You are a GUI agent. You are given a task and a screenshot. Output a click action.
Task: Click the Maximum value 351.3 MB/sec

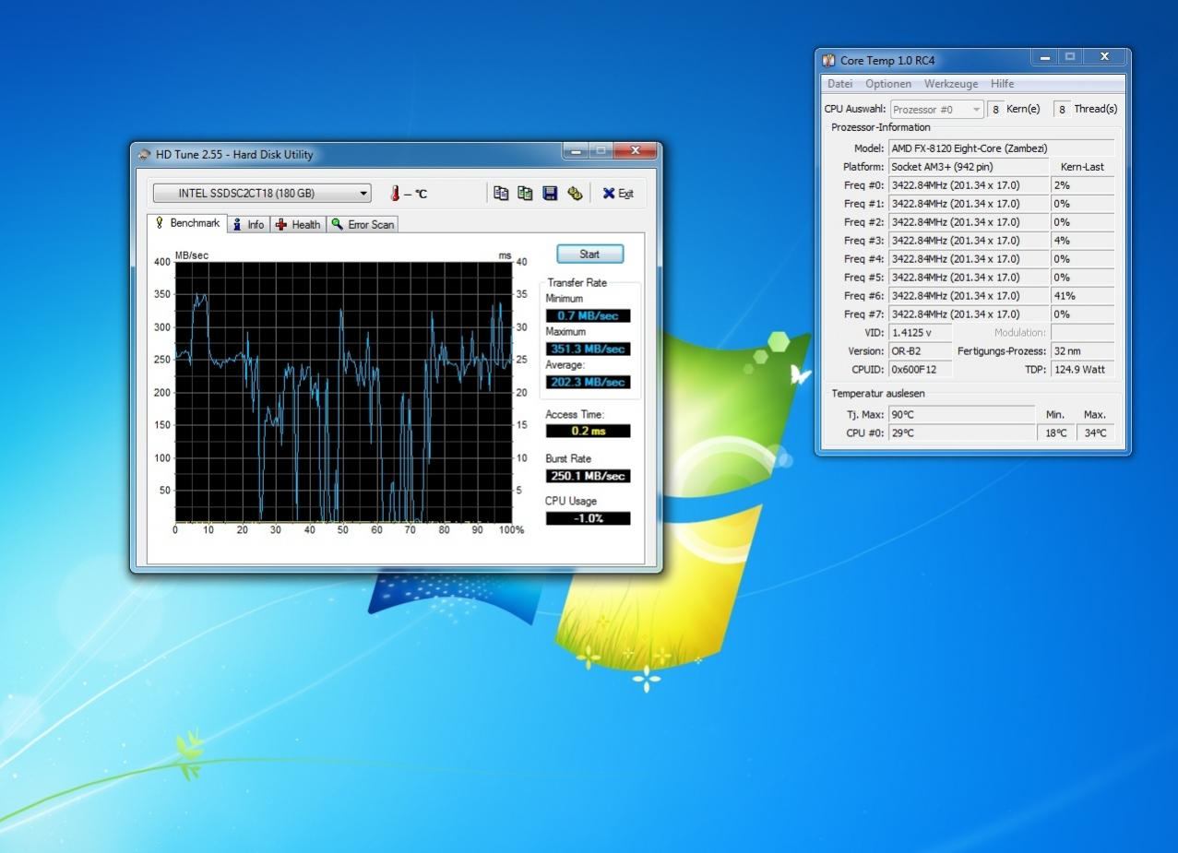(588, 349)
